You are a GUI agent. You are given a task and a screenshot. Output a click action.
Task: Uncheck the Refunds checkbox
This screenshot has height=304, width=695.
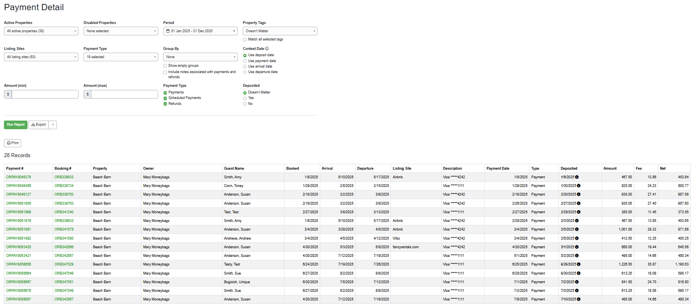tap(165, 104)
